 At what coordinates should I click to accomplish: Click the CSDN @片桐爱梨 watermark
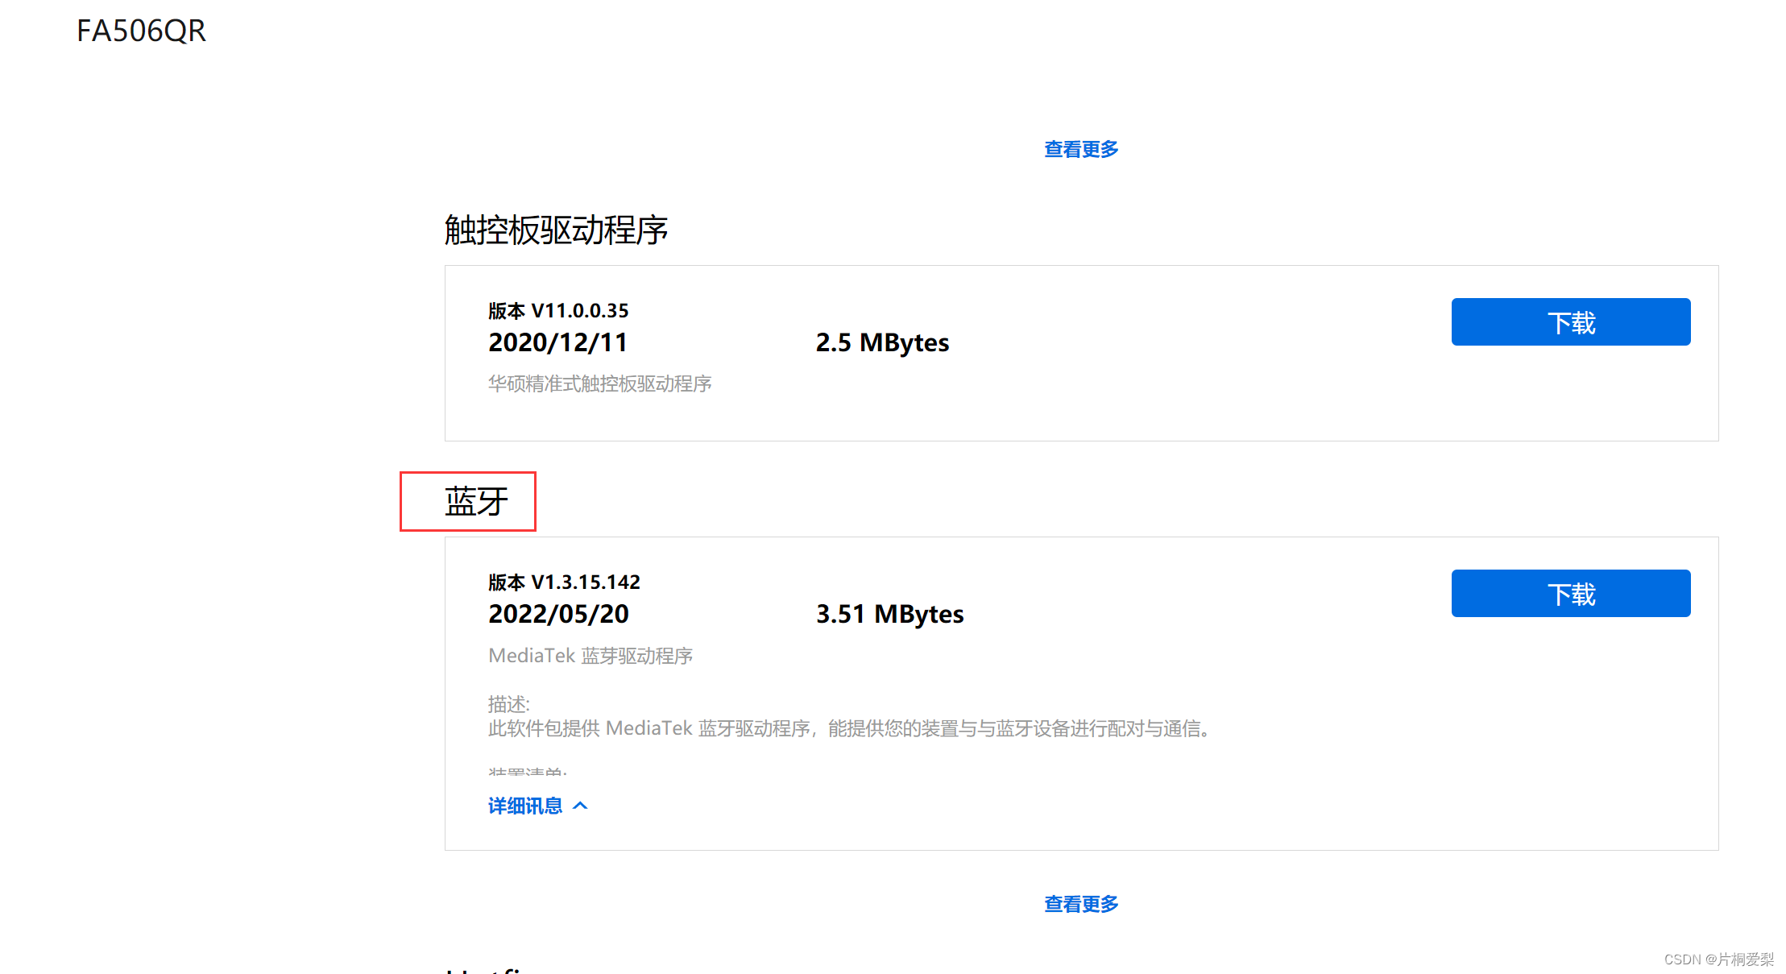pyautogui.click(x=1718, y=959)
